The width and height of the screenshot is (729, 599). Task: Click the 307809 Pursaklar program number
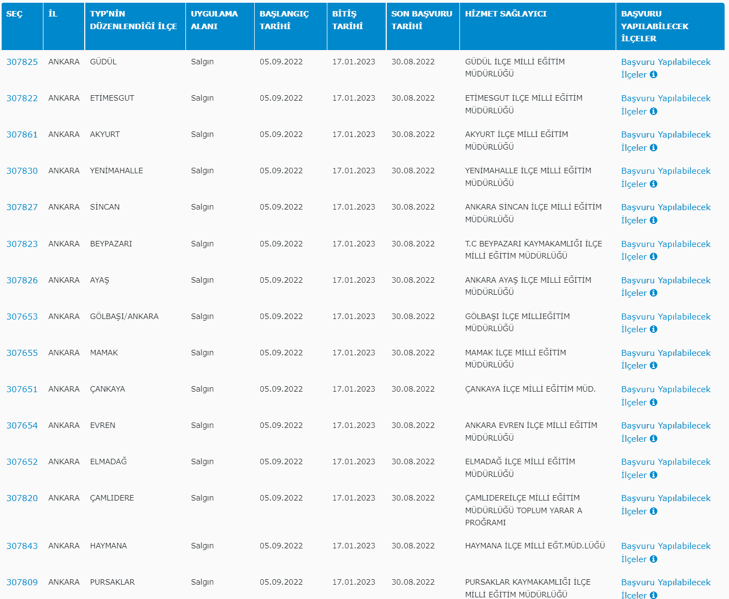coord(22,582)
